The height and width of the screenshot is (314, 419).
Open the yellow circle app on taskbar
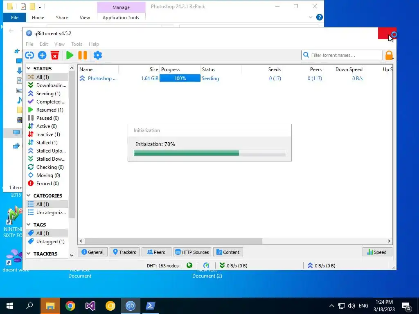(110, 306)
